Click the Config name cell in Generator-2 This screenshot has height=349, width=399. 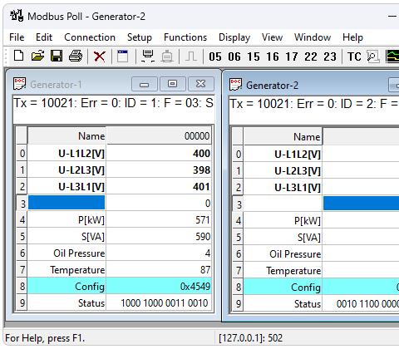283,288
